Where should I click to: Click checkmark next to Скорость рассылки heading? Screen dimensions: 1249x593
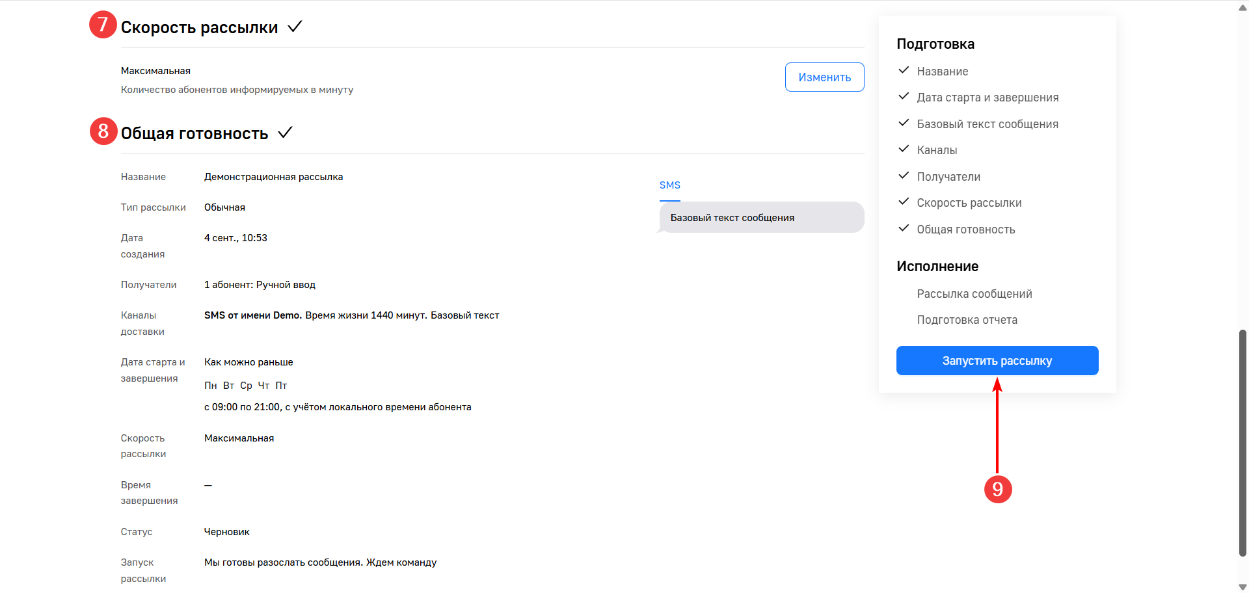tap(295, 27)
